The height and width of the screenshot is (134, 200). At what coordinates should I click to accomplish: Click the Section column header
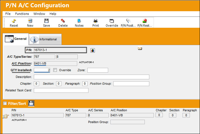pyautogui.click(x=174, y=110)
